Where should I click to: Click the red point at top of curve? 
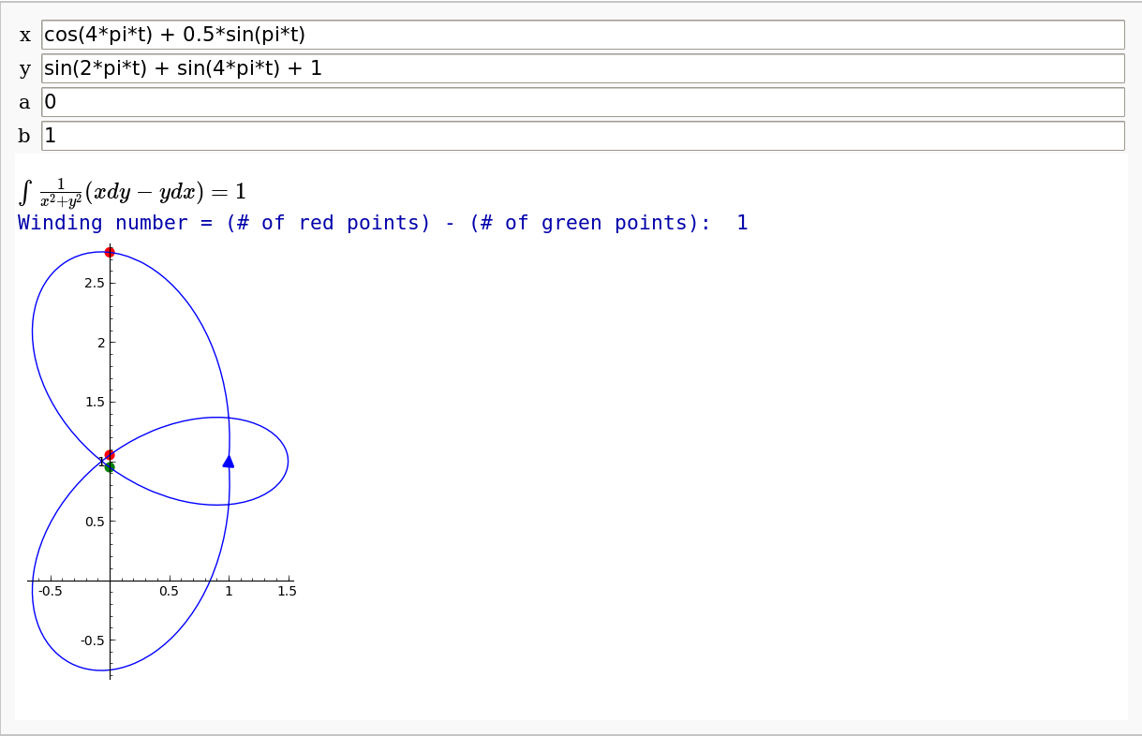point(110,252)
